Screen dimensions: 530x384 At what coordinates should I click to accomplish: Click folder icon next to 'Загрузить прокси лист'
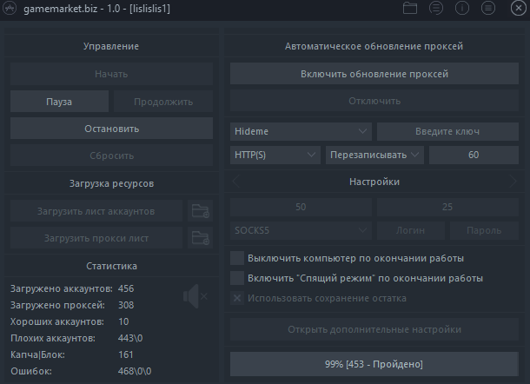201,238
